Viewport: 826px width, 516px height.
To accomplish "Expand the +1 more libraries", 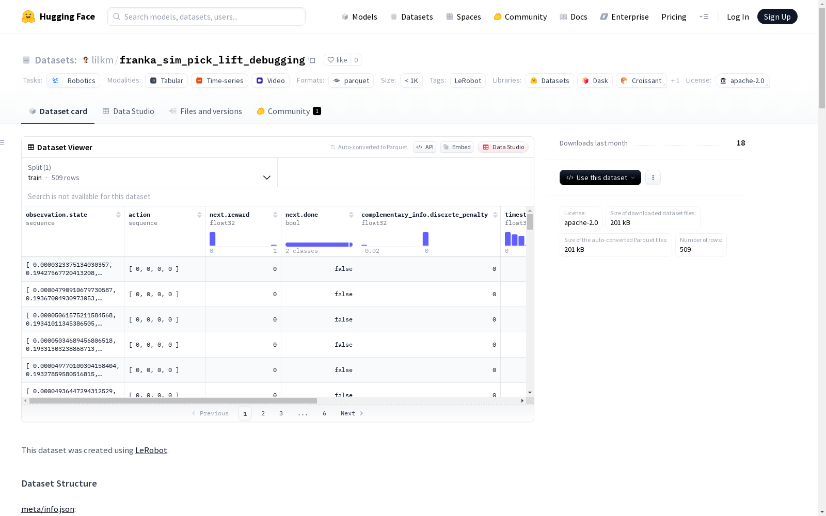I will (x=675, y=80).
